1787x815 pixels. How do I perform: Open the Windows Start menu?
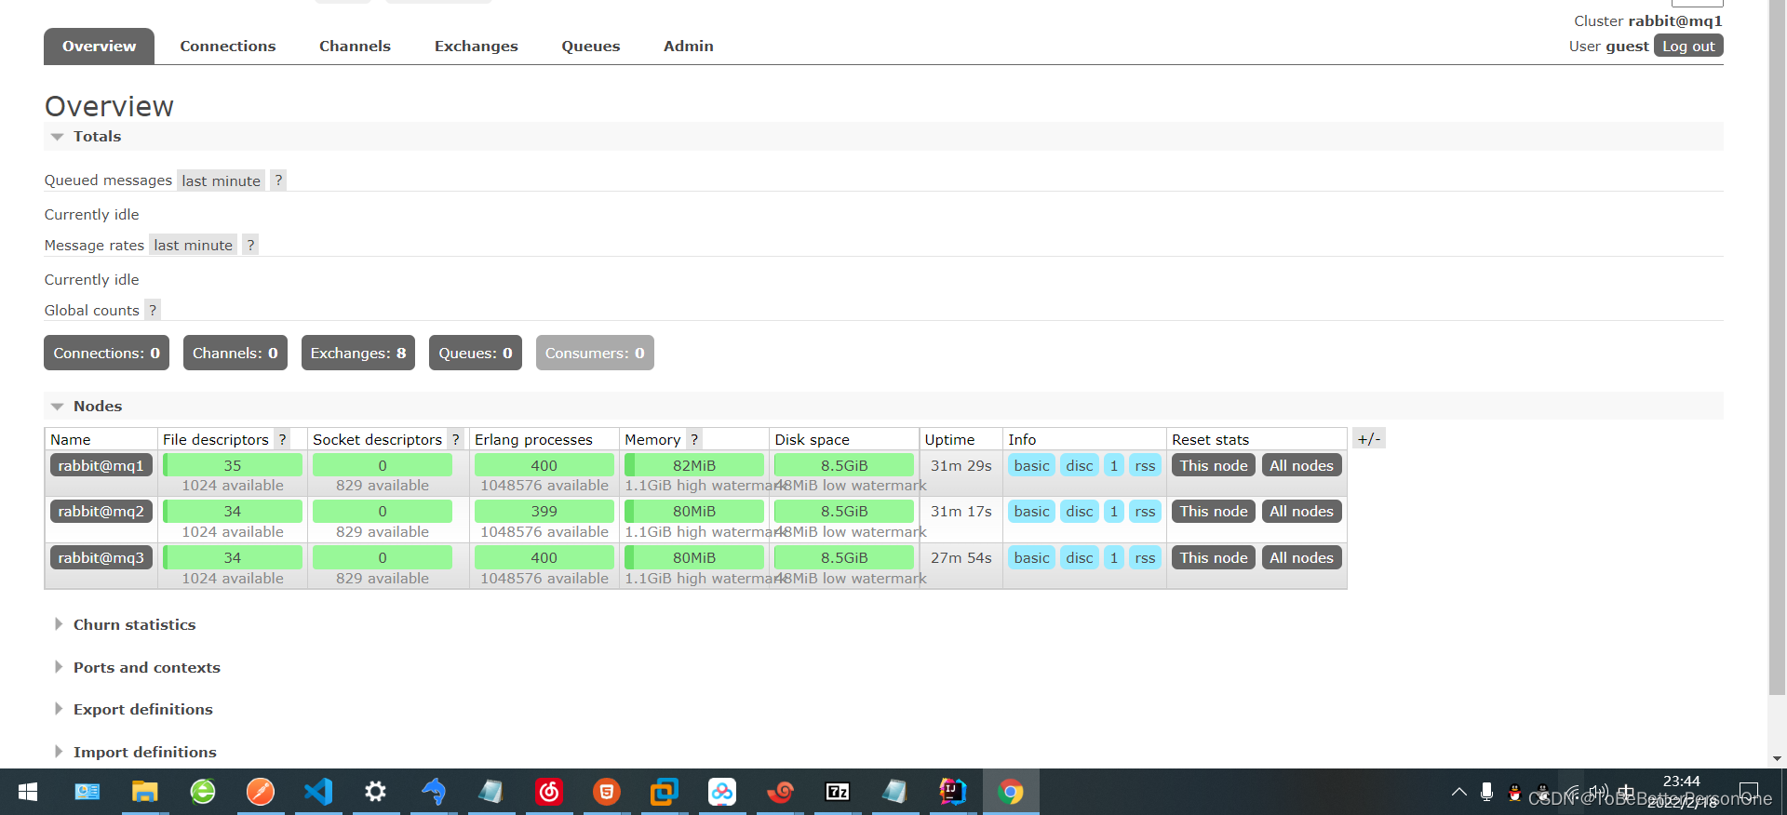28,792
